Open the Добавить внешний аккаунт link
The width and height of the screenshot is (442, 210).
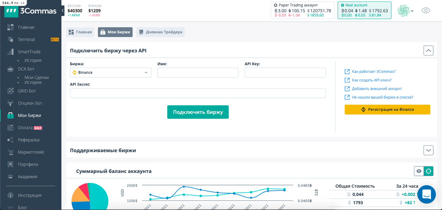pos(377,88)
